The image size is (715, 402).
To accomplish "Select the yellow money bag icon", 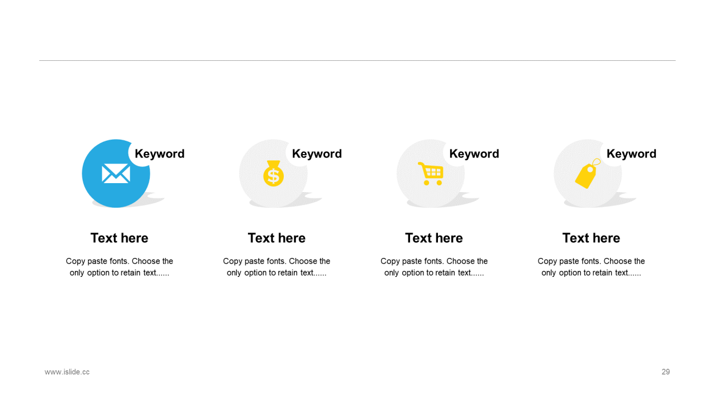I will (x=273, y=173).
